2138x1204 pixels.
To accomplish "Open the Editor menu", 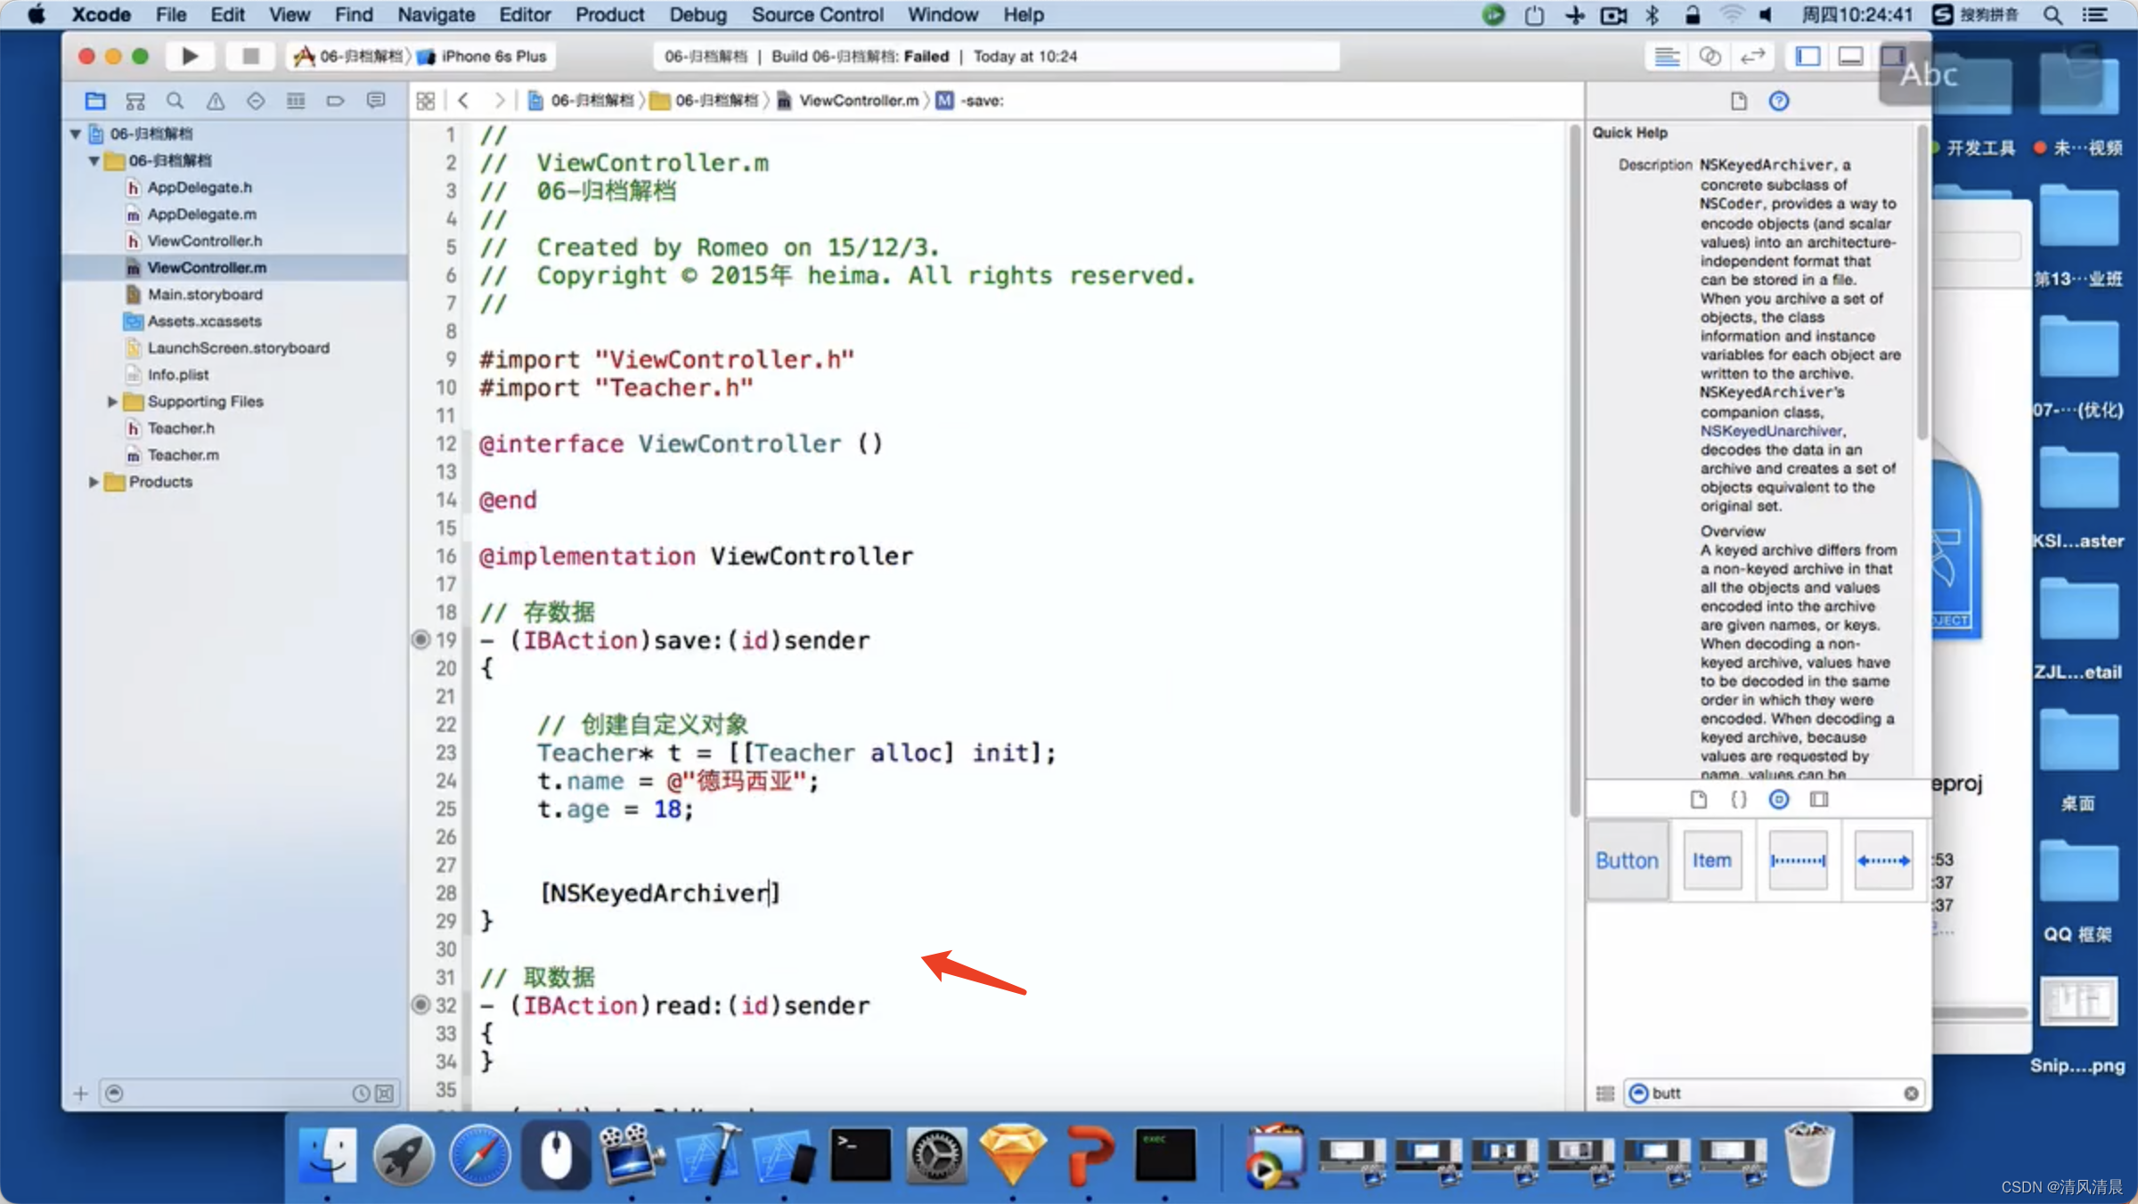I will pyautogui.click(x=525, y=14).
